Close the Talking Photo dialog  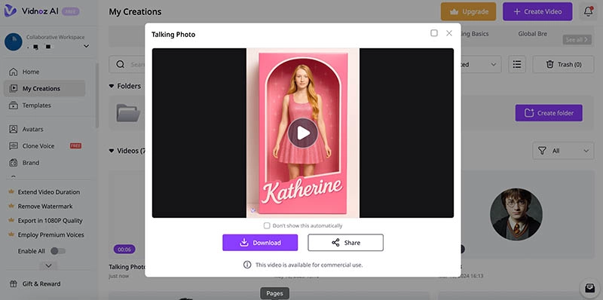point(448,33)
